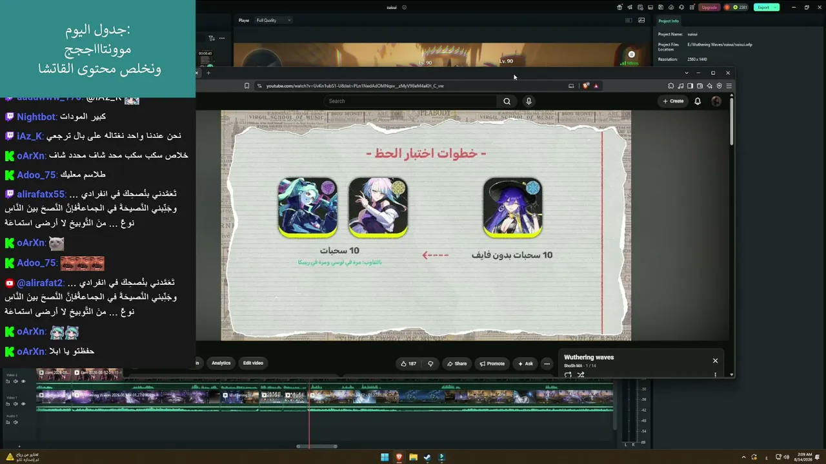Open Steam from the taskbar
Viewport: 826px width, 464px height.
pyautogui.click(x=427, y=458)
